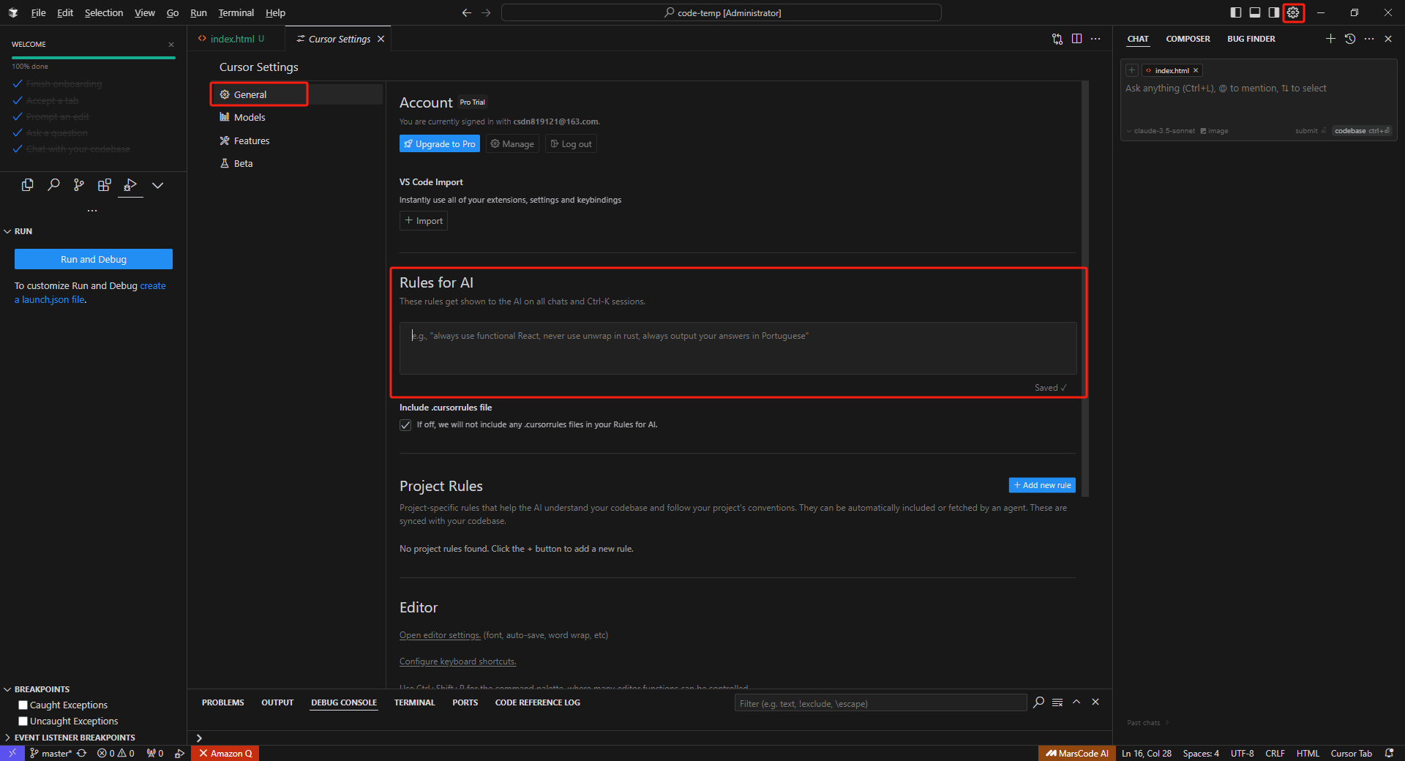The width and height of the screenshot is (1405, 761).
Task: Open the editor source changes icon
Action: (1057, 39)
